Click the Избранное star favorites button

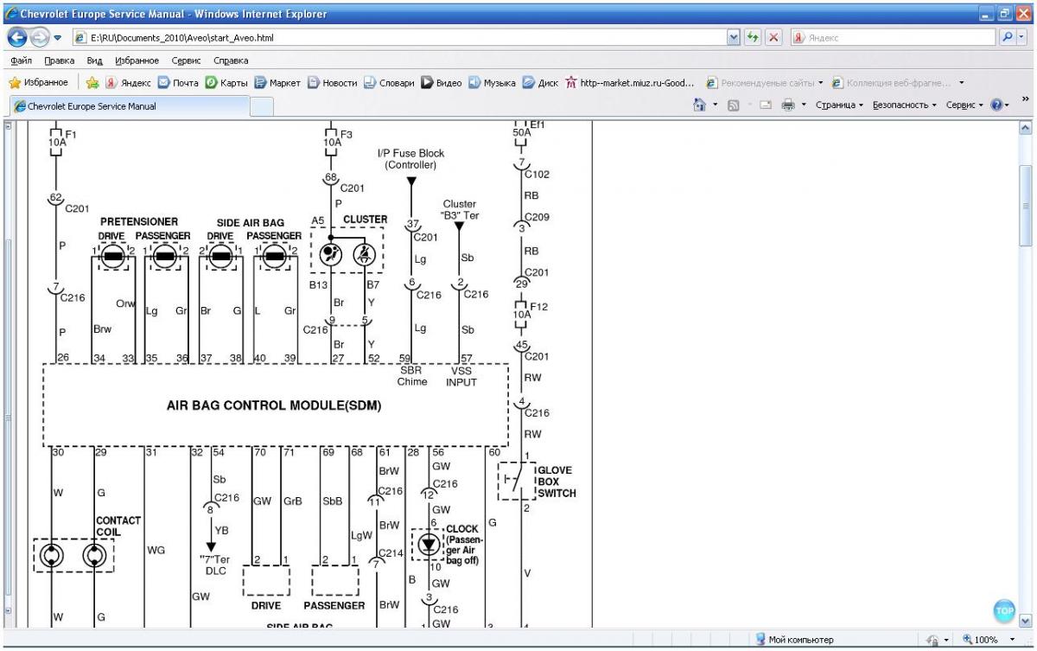click(x=39, y=83)
